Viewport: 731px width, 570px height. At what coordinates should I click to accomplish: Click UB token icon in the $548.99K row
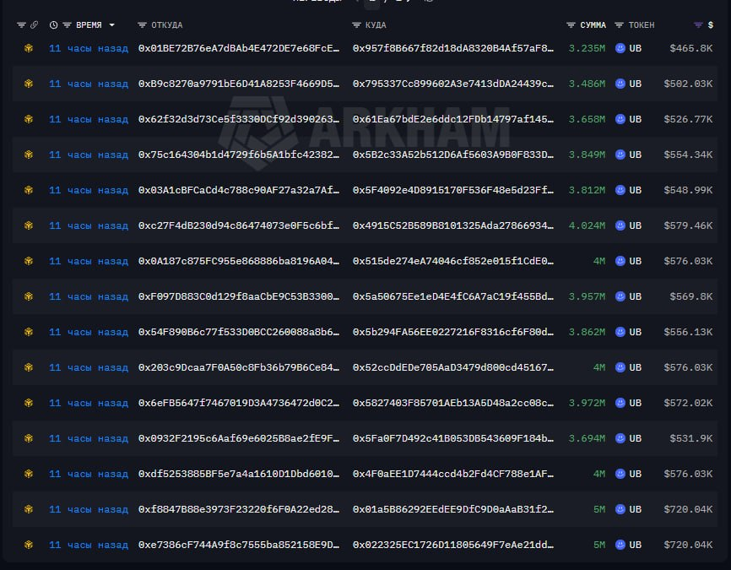[620, 190]
